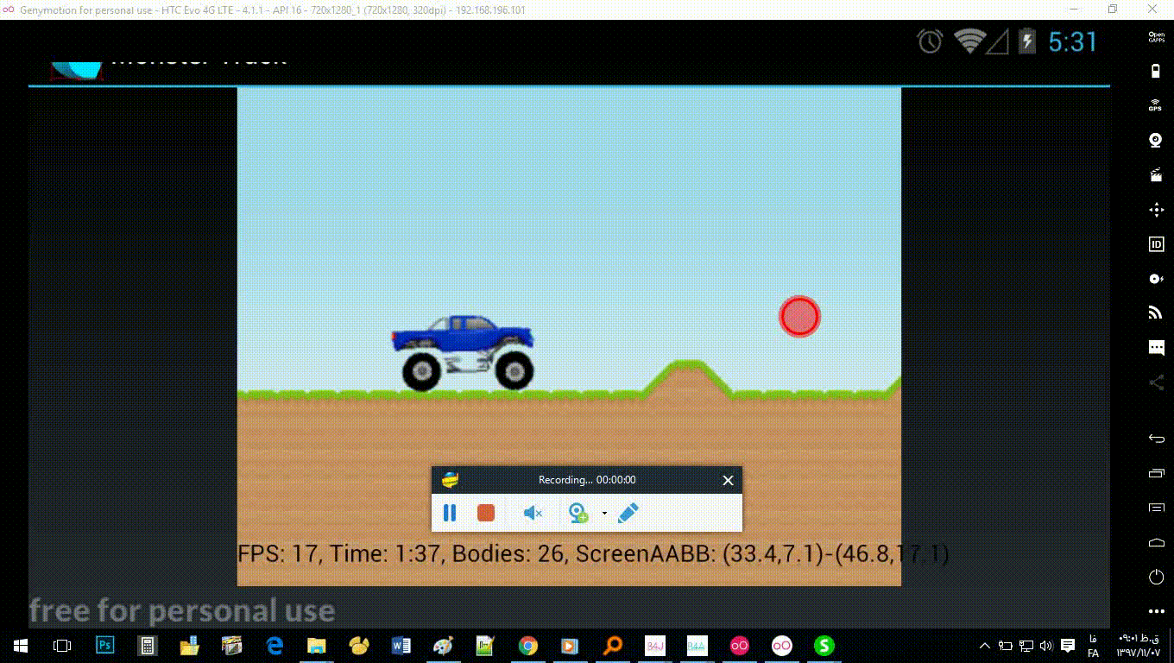The height and width of the screenshot is (663, 1174).
Task: Stop recording with the red square button
Action: pyautogui.click(x=485, y=512)
